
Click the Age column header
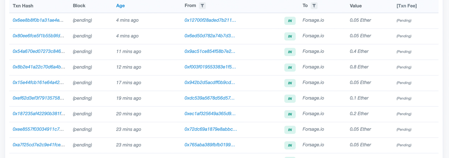(120, 6)
